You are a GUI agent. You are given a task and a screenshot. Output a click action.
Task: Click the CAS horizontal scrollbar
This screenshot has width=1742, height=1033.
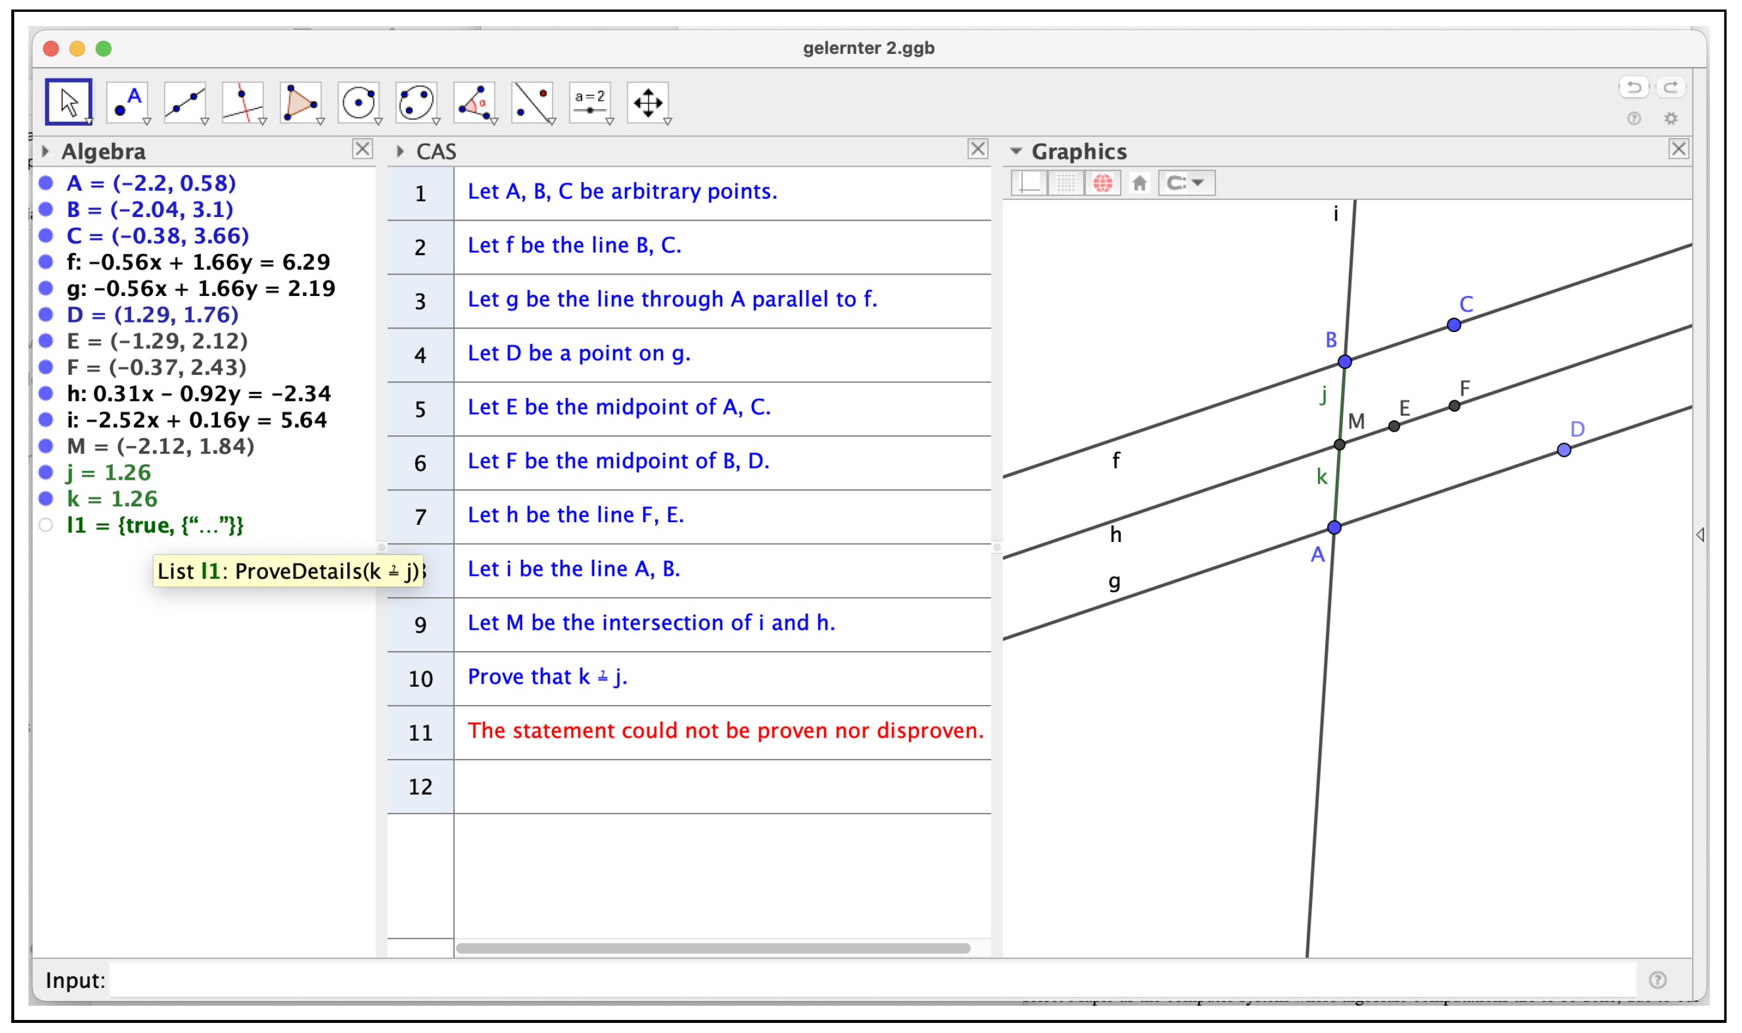(712, 948)
